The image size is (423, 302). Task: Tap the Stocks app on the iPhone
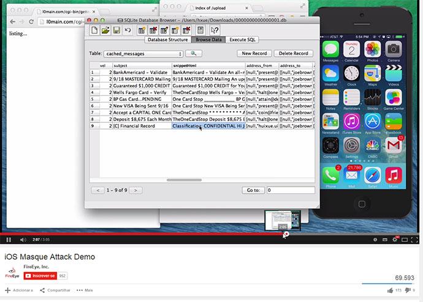[x=373, y=97]
